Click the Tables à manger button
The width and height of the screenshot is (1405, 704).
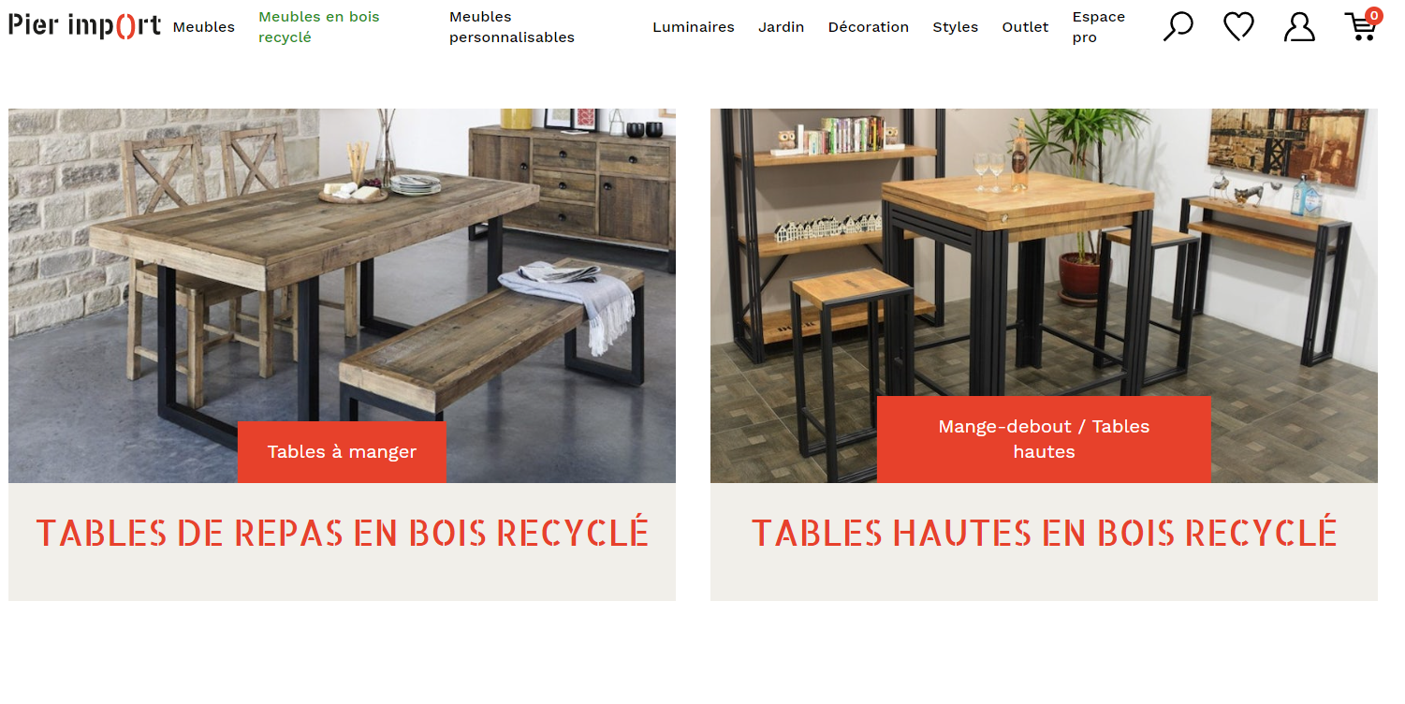tap(342, 452)
